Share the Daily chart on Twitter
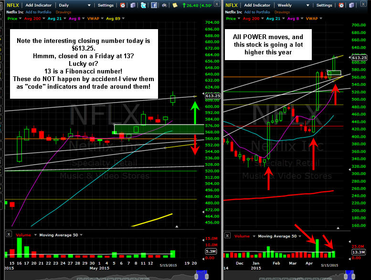 click(x=143, y=5)
